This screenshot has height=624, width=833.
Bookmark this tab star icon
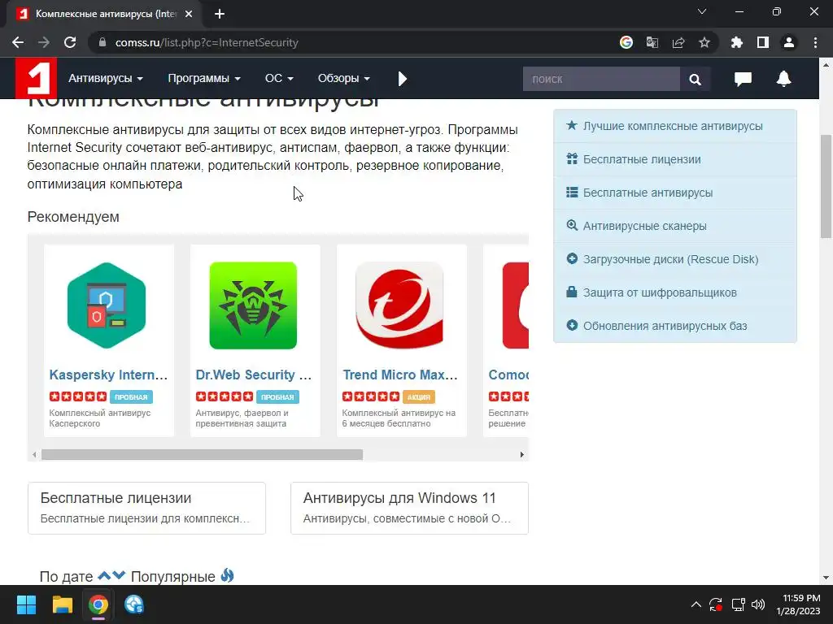pyautogui.click(x=704, y=42)
